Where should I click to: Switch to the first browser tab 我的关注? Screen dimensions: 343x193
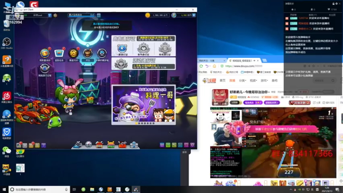(x=212, y=60)
